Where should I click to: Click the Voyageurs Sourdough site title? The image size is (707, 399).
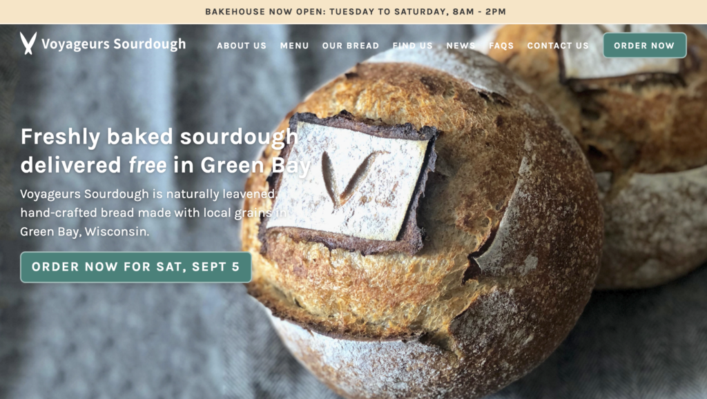(x=114, y=43)
